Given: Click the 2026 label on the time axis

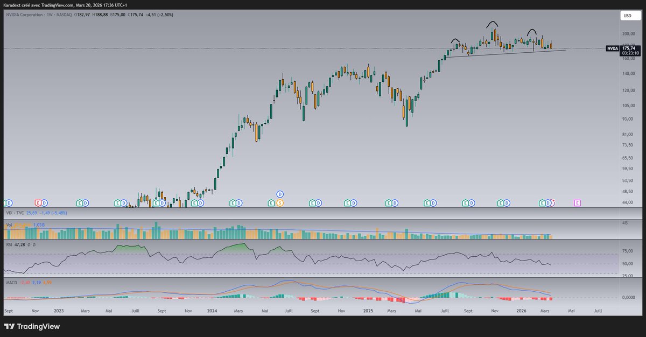Looking at the screenshot, I should tap(521, 311).
